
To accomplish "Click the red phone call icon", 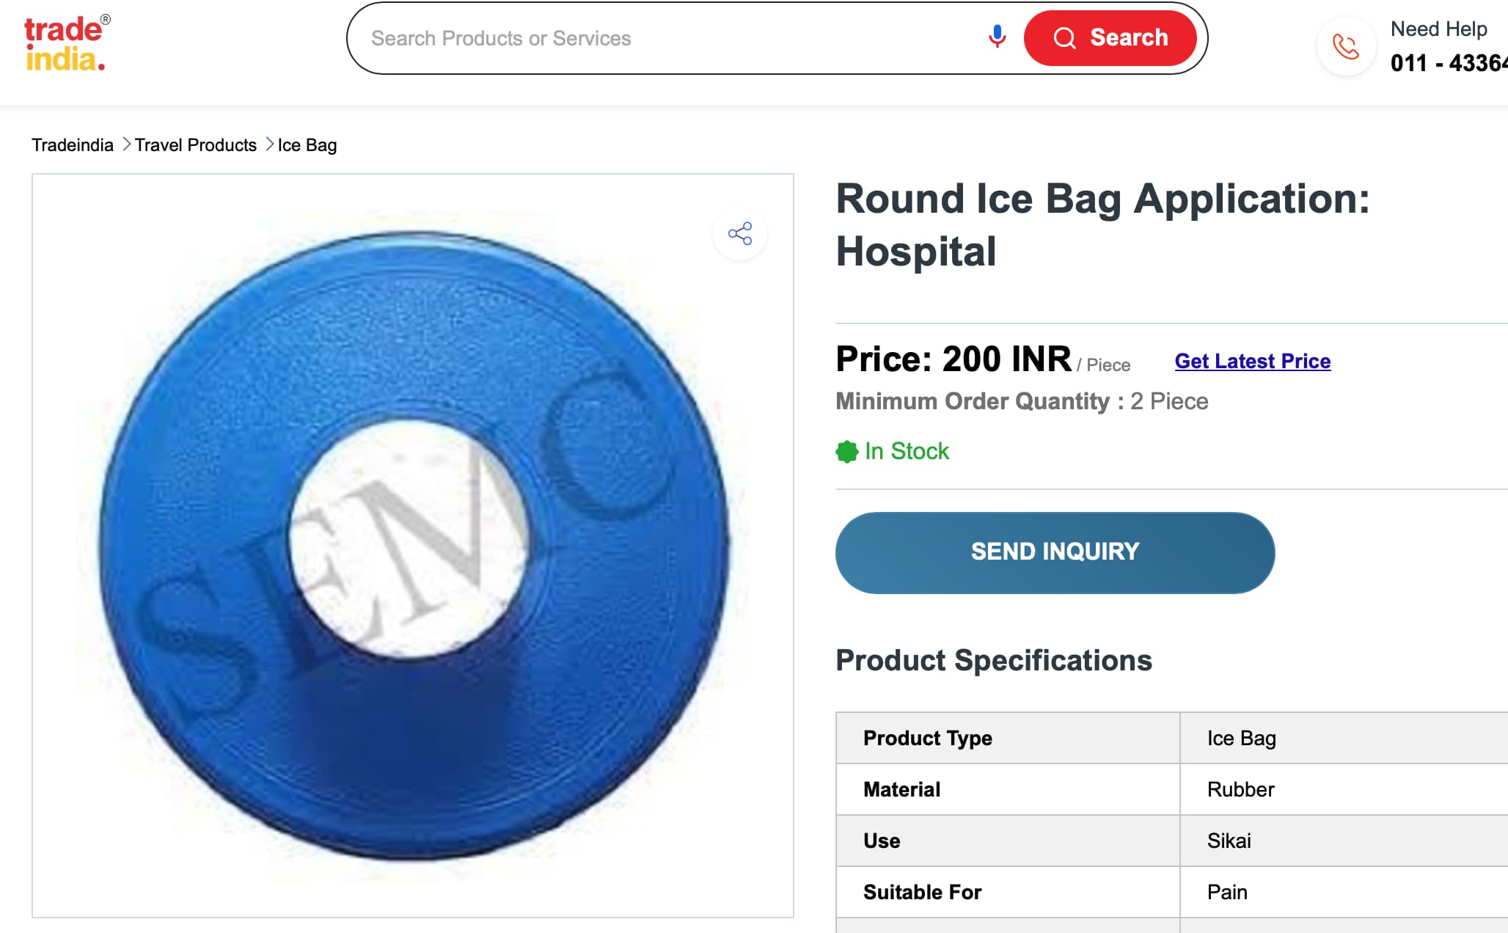I will coord(1346,47).
